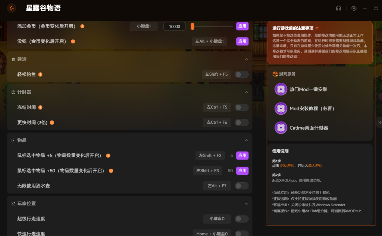The image size is (382, 236).
Task: Click the 10000 gold amount input field
Action: pos(175,26)
